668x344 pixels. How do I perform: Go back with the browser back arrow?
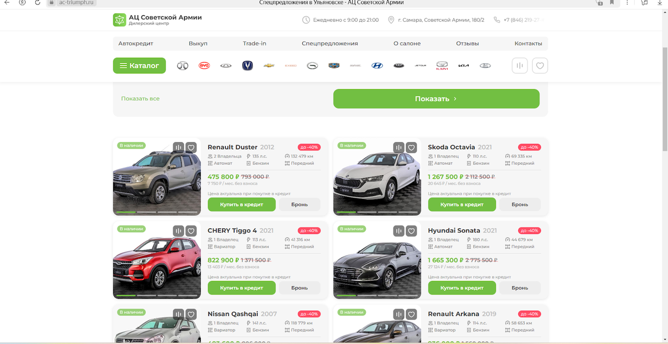coord(7,3)
